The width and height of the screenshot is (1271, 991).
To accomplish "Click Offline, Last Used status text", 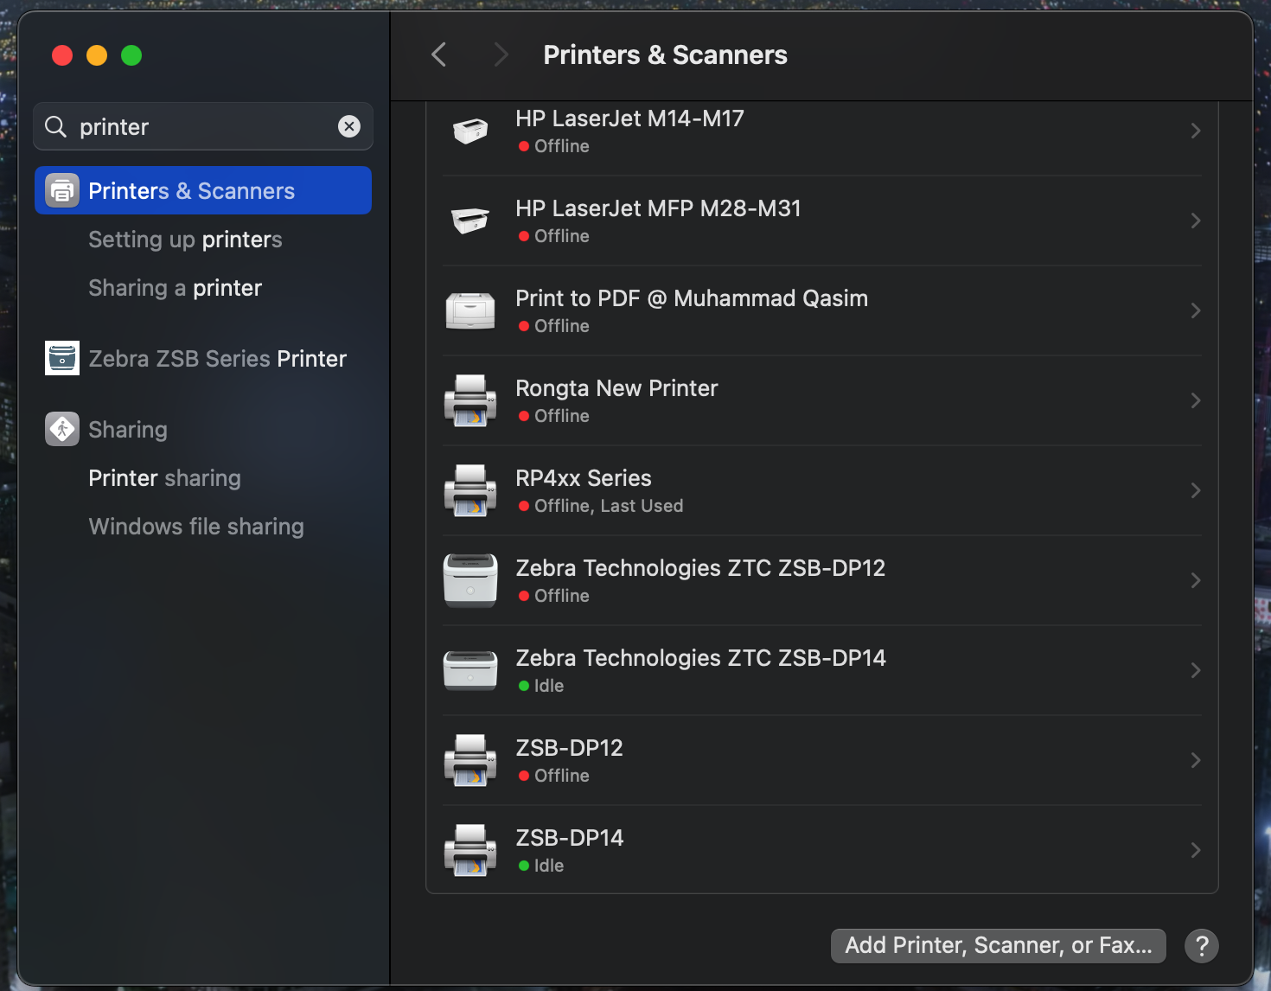I will coord(609,506).
